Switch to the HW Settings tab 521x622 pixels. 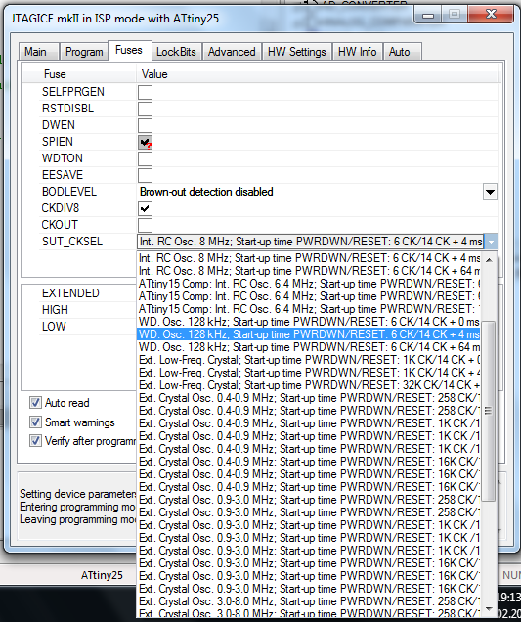(297, 52)
